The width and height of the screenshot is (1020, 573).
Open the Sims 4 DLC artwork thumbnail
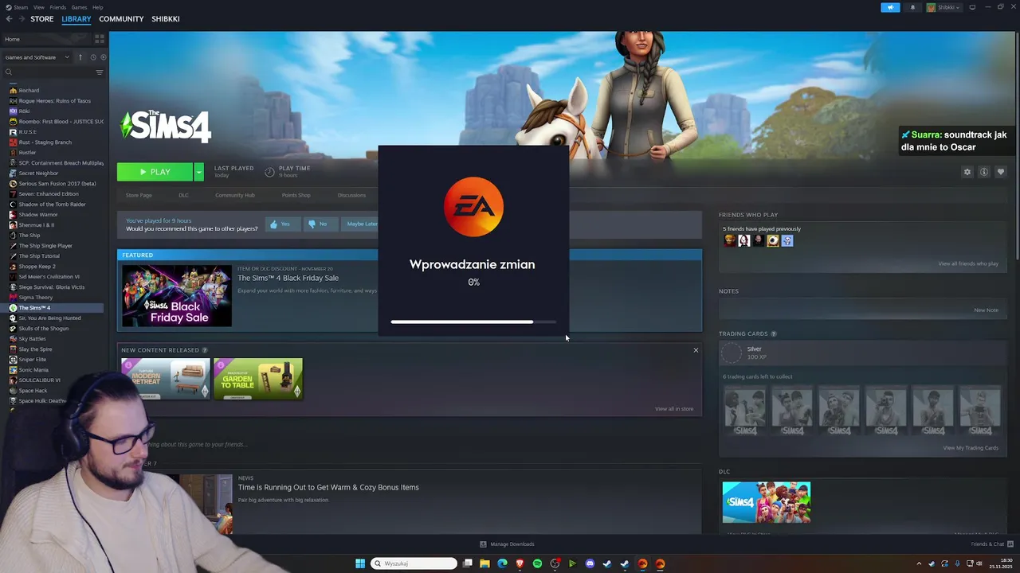(x=767, y=502)
